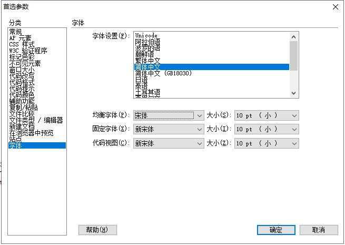Click the font list scroll-up arrow
345x245 pixels.
click(294, 36)
